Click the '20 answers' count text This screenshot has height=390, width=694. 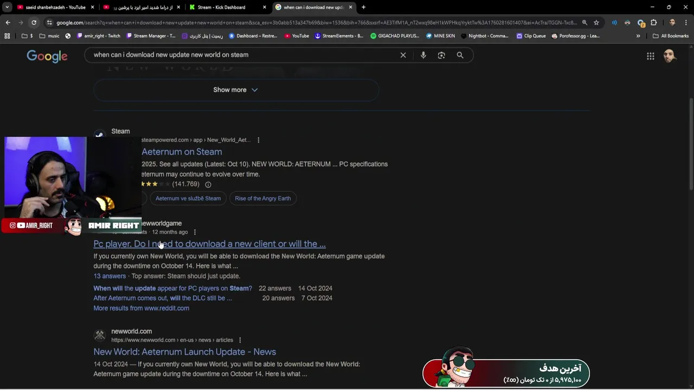tap(279, 298)
